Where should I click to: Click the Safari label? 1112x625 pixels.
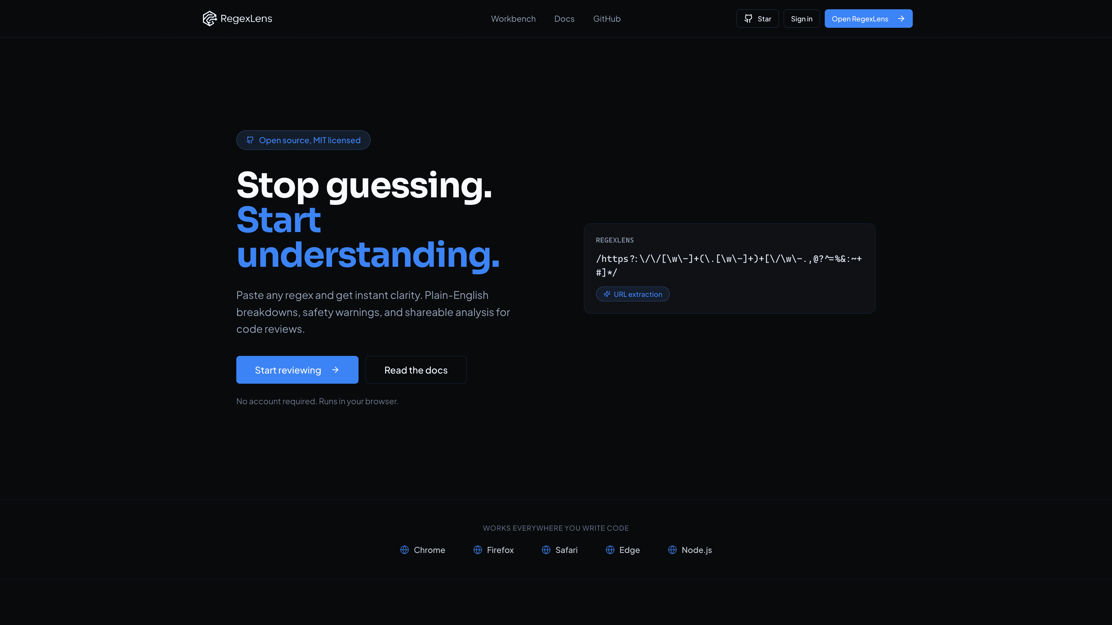(566, 550)
